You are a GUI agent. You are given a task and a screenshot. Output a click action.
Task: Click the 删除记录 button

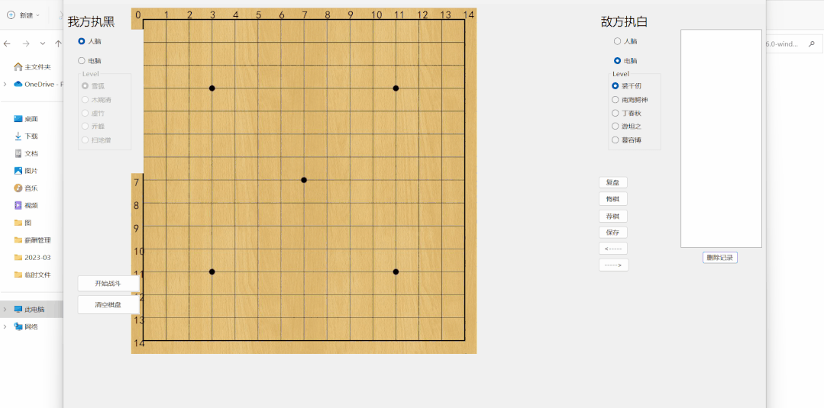coord(719,257)
